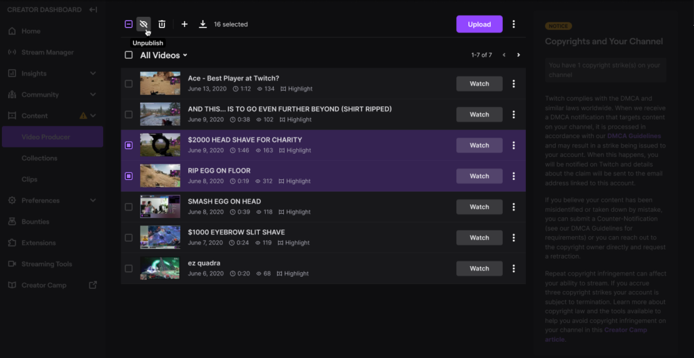Open the Extensions page
The image size is (694, 358).
39,243
